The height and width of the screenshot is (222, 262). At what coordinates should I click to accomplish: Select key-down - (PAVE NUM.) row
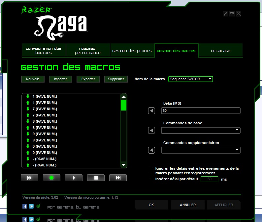[x=71, y=159]
